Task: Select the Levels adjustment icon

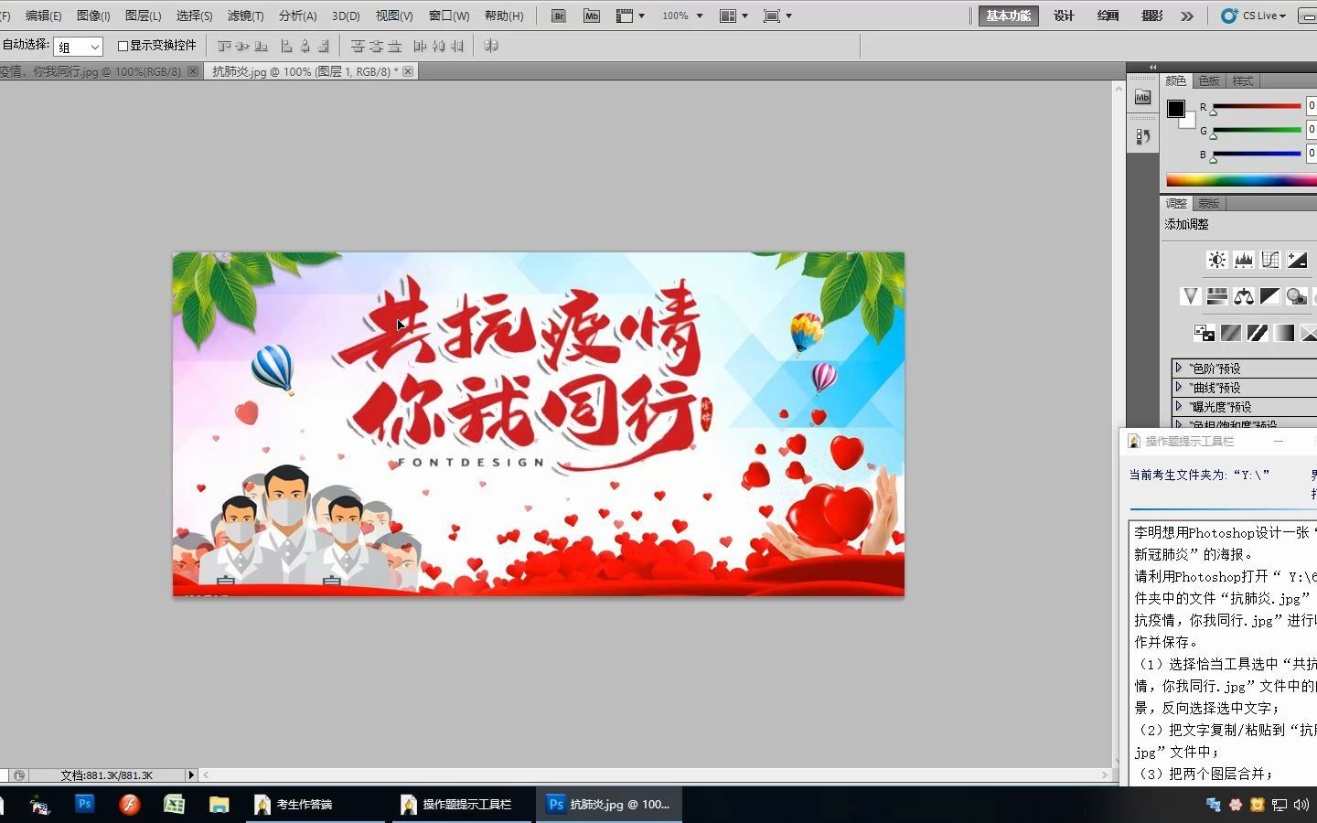Action: pos(1243,260)
